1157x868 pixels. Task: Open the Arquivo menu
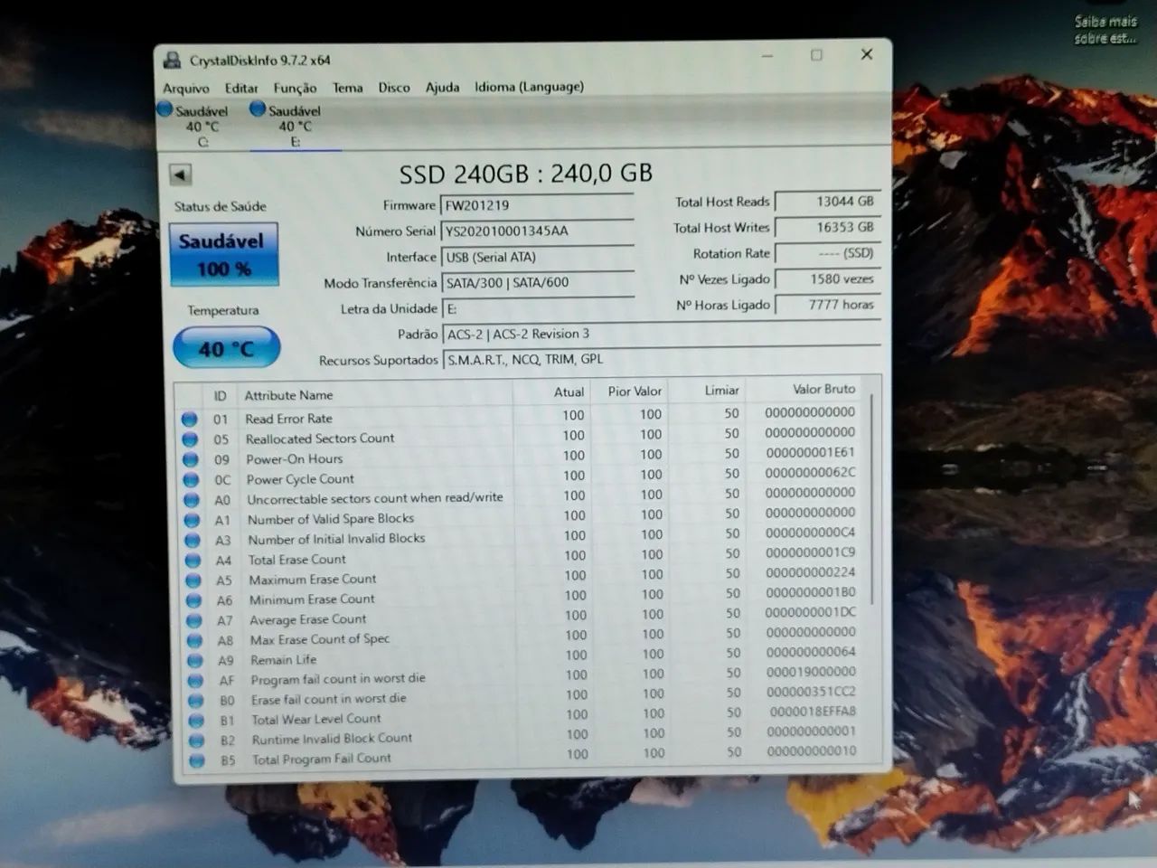click(186, 88)
